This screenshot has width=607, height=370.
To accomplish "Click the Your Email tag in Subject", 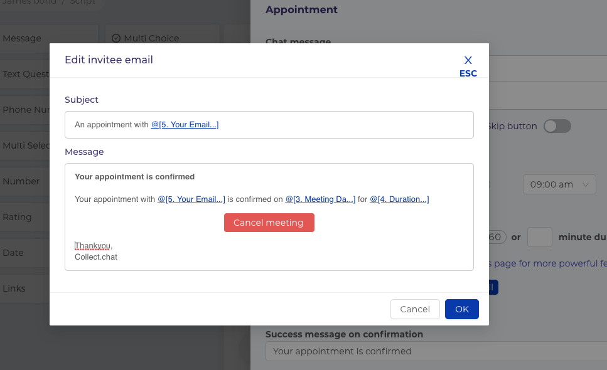I will (185, 125).
